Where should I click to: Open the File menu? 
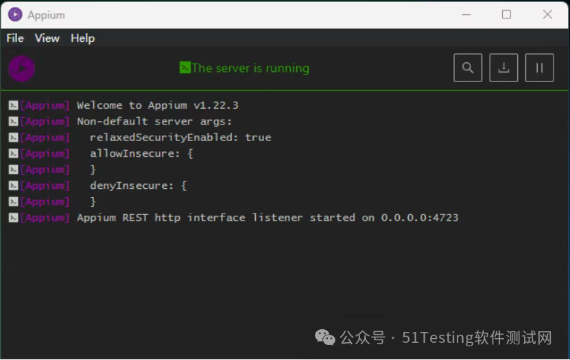(x=14, y=38)
